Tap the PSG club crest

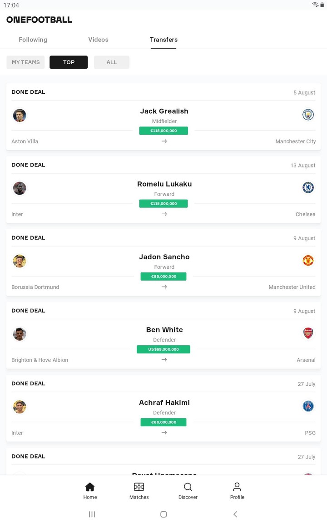(308, 406)
